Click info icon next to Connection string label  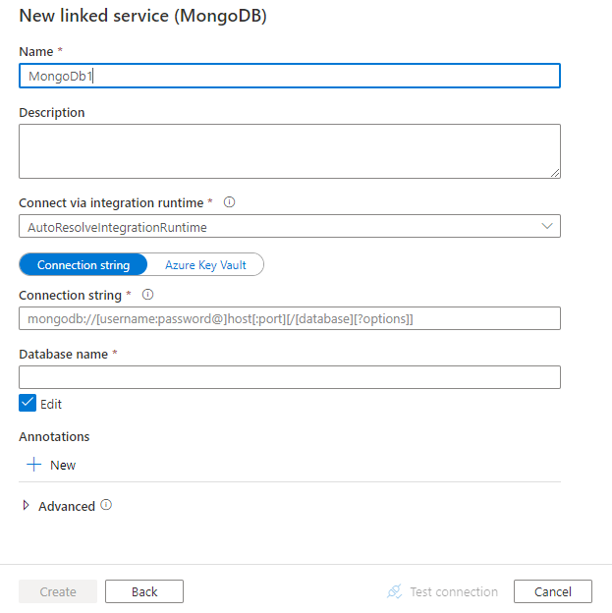click(147, 295)
